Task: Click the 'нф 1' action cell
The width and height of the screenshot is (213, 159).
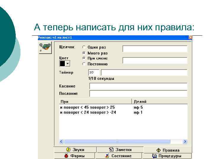Action: [x=138, y=112]
